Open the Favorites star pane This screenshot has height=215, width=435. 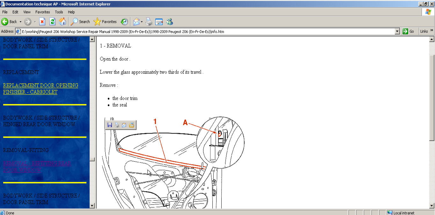click(x=105, y=22)
